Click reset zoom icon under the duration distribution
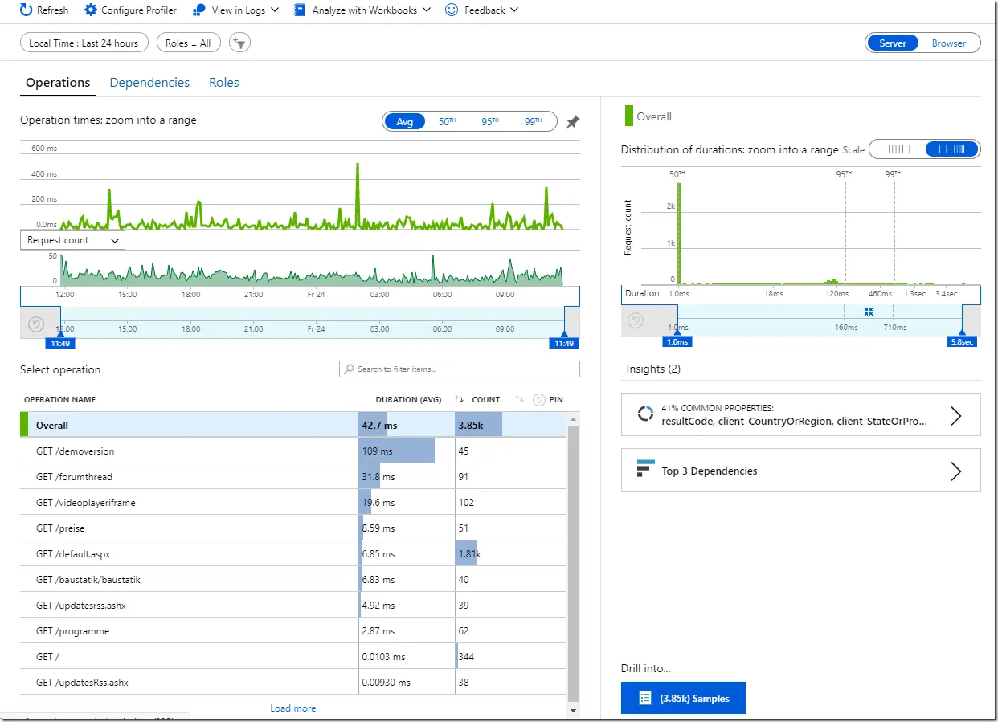Viewport: 998px width, 722px height. click(x=635, y=320)
